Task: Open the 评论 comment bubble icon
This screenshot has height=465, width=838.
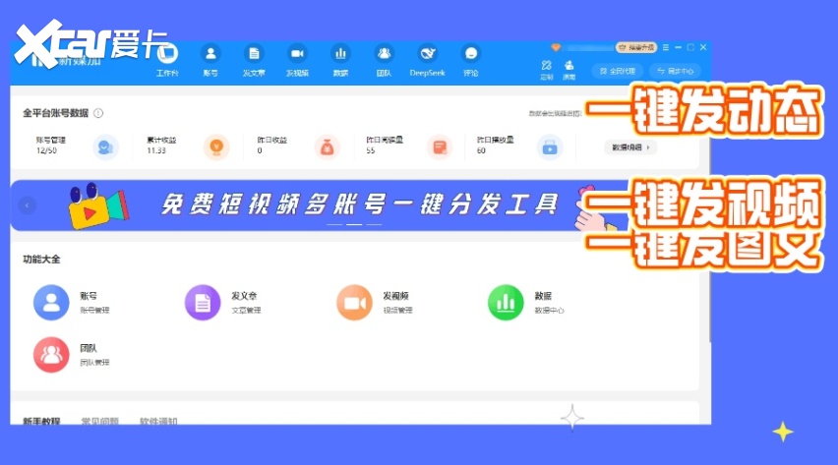Action: coord(471,54)
